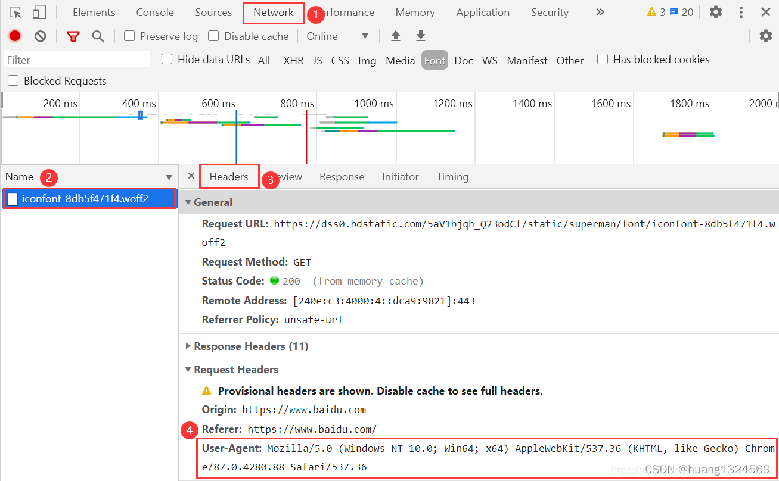Viewport: 779px width, 481px height.
Task: Filter requests by Img
Action: [x=367, y=60]
